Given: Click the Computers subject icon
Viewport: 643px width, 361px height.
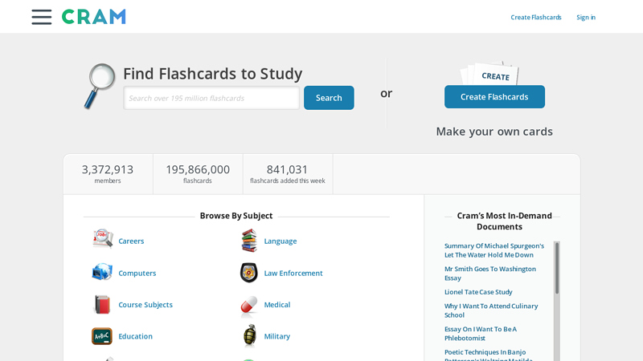Looking at the screenshot, I should coord(102,272).
